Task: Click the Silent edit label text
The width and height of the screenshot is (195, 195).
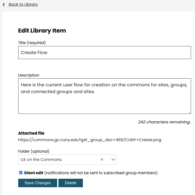Action: [34, 173]
